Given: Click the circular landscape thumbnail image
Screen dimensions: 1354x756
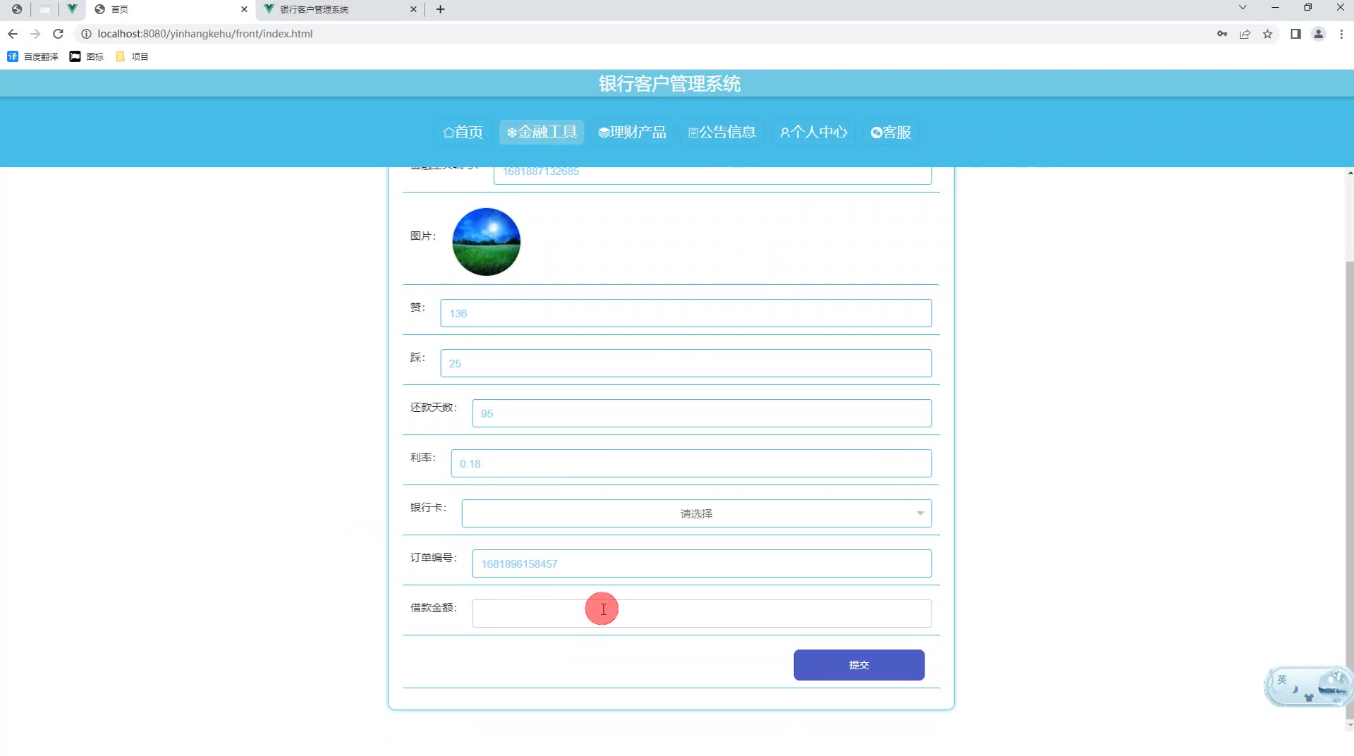Looking at the screenshot, I should [x=486, y=242].
